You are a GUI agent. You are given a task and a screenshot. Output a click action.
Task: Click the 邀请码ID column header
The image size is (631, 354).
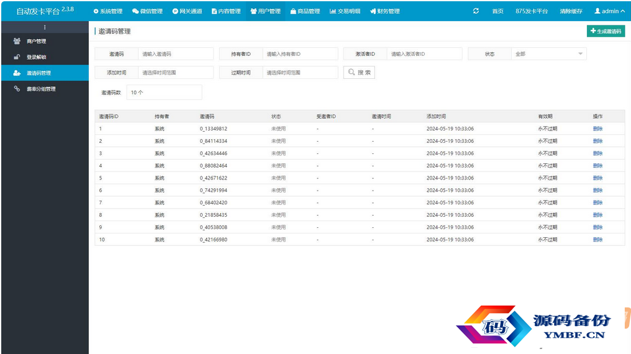click(x=109, y=116)
